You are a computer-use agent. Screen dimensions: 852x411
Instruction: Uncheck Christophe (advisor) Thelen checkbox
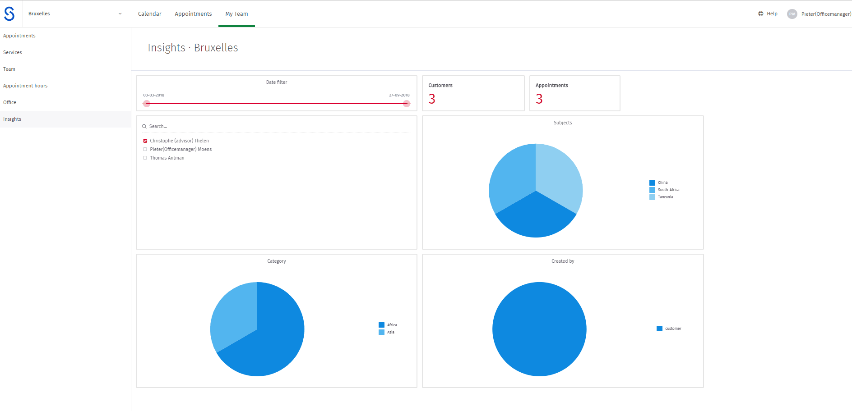(x=145, y=141)
